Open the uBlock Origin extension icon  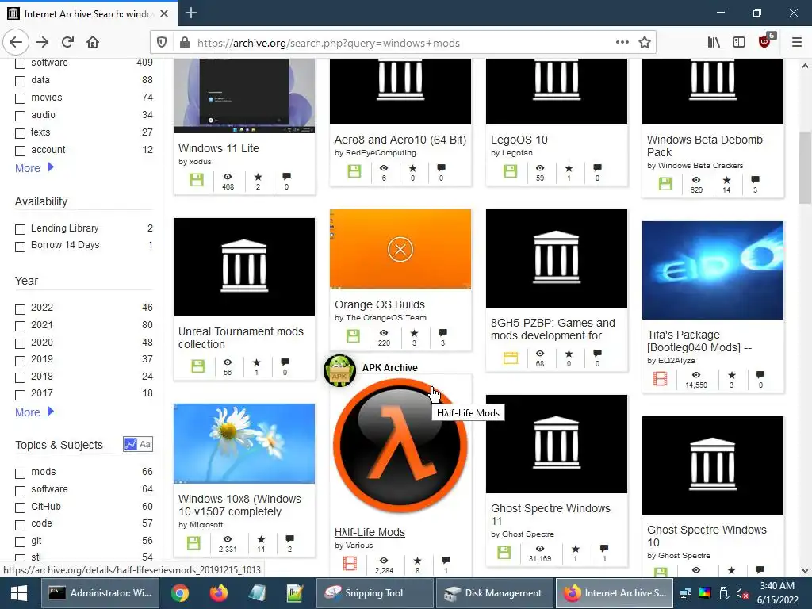point(765,41)
